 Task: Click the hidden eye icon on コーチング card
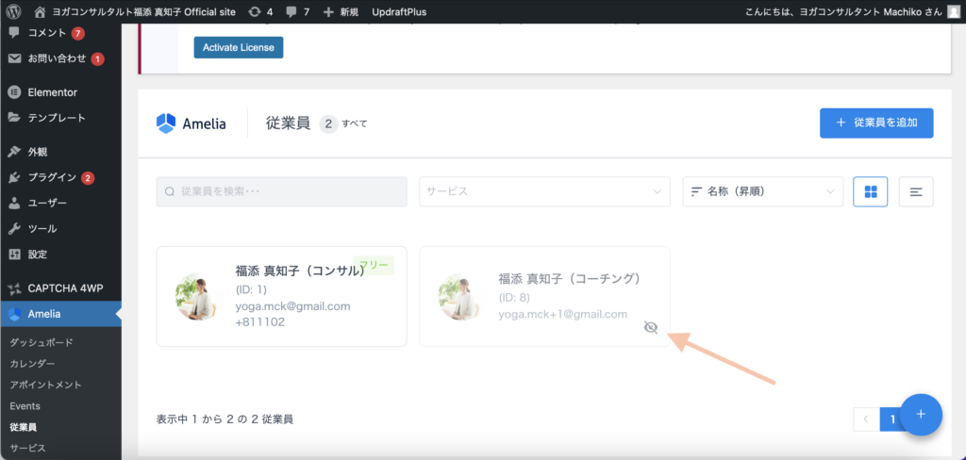coord(649,327)
